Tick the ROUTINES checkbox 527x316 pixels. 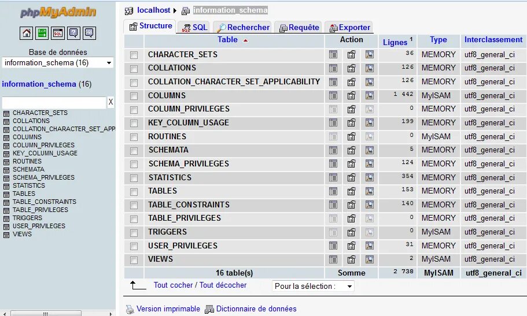click(x=134, y=137)
